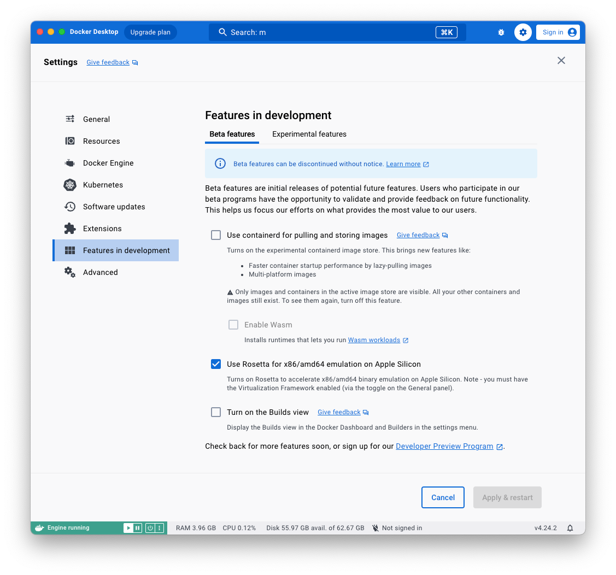The width and height of the screenshot is (616, 575).
Task: Open Give feedback link beside Settings heading
Action: point(108,62)
